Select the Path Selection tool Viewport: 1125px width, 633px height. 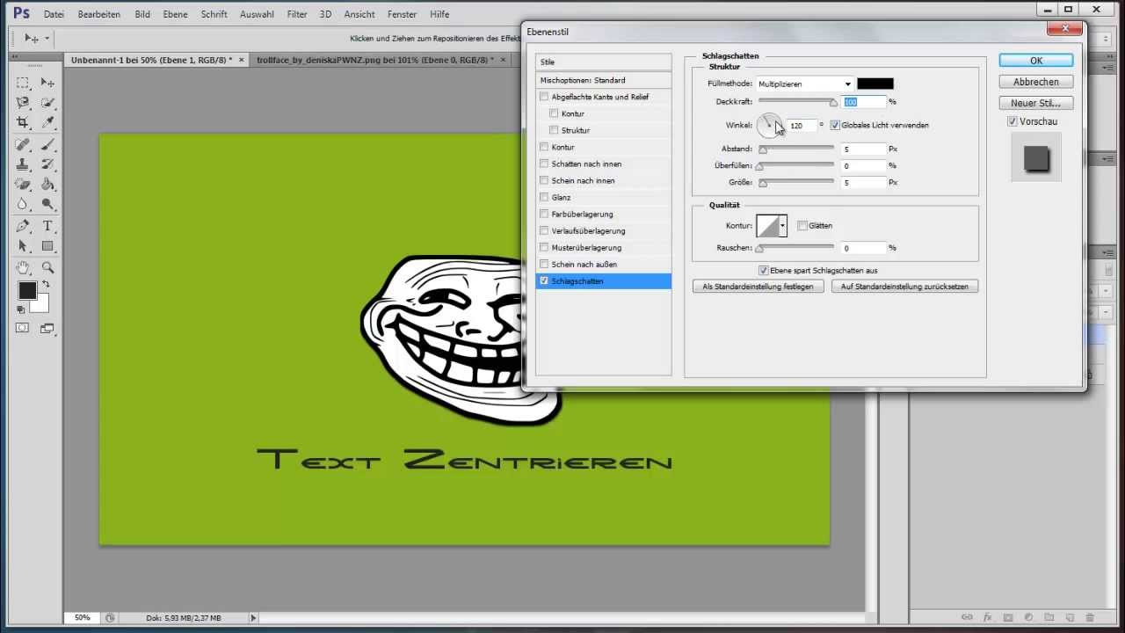click(23, 246)
